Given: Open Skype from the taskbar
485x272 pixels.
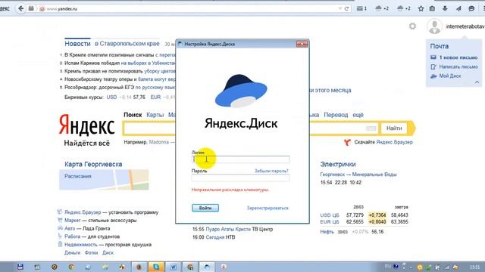Looking at the screenshot, I should click(x=156, y=267).
